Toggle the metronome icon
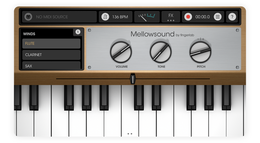 coord(105,17)
